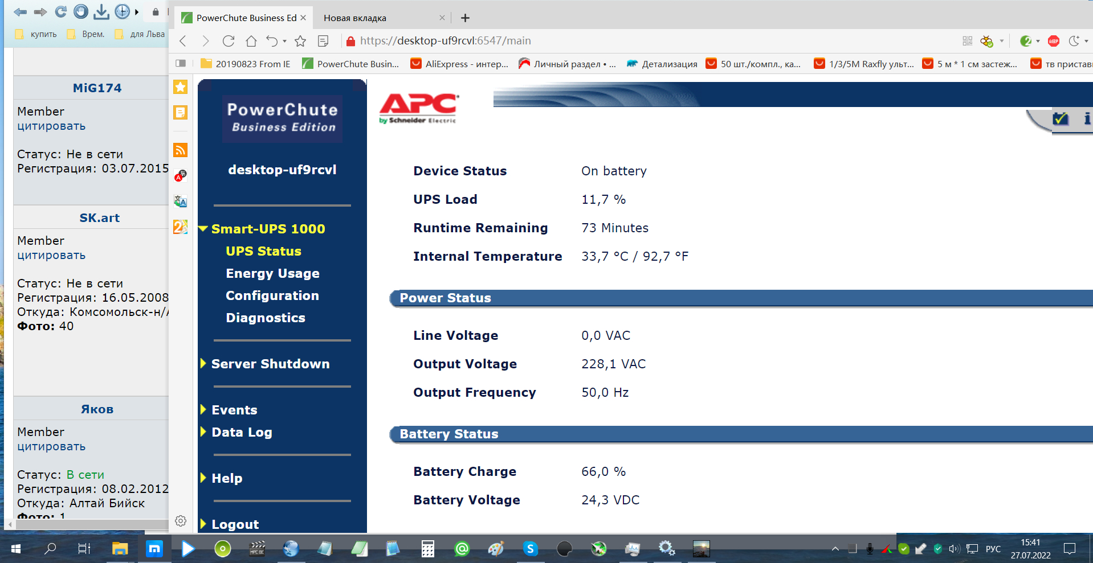This screenshot has height=563, width=1093.
Task: Close the Новая вкладка tab
Action: click(x=442, y=18)
